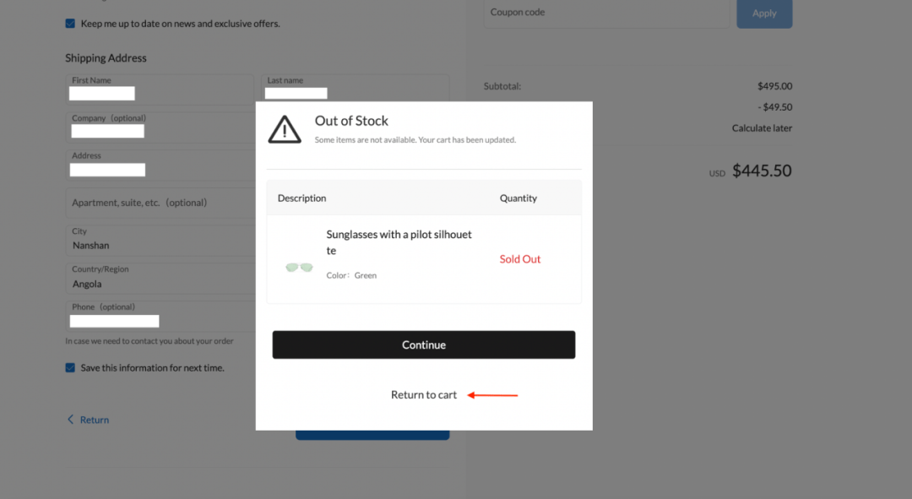Click the green sunglasses product thumbnail
Screen dimensions: 912x499
pyautogui.click(x=299, y=268)
